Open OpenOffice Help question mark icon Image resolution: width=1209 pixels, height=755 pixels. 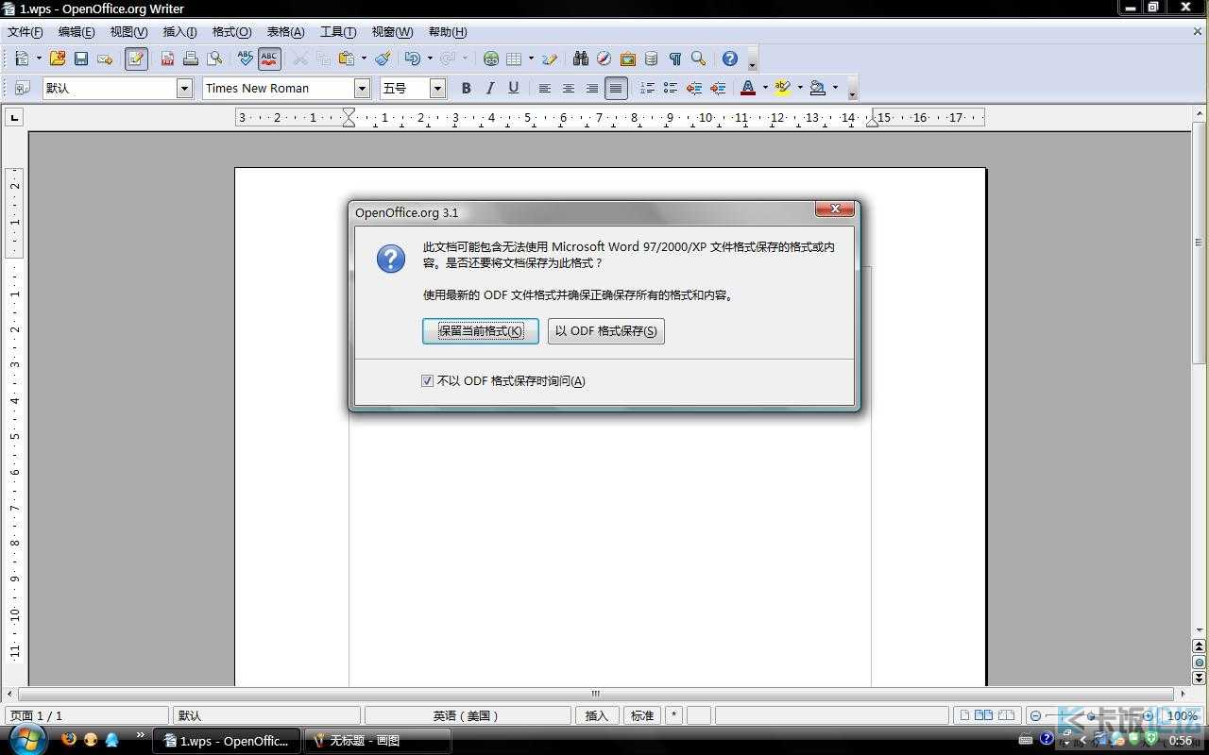click(x=730, y=59)
